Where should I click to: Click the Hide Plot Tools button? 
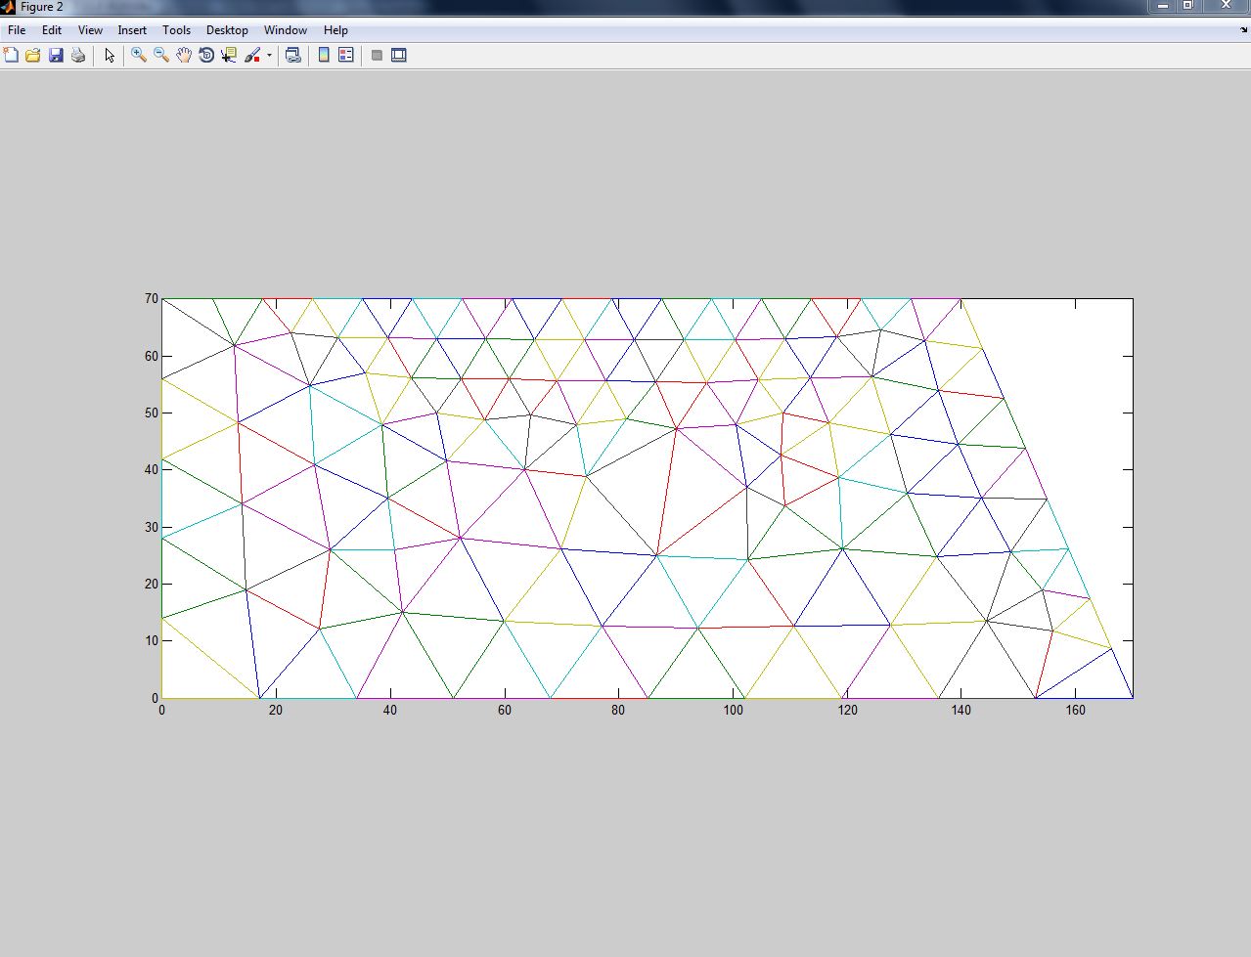(x=377, y=56)
